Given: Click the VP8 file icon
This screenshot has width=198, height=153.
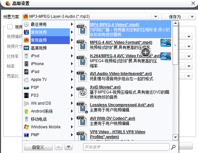Looking at the screenshot, I should tap(82, 136).
